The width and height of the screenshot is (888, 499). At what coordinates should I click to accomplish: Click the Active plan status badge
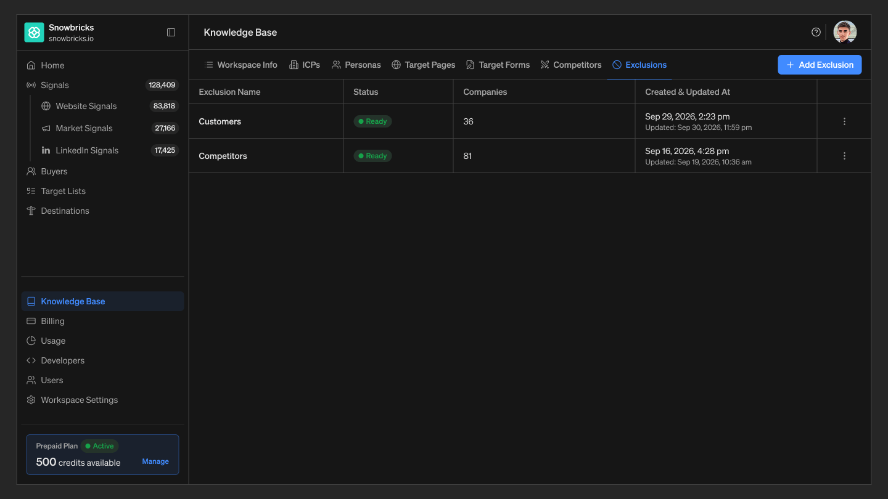click(x=101, y=446)
